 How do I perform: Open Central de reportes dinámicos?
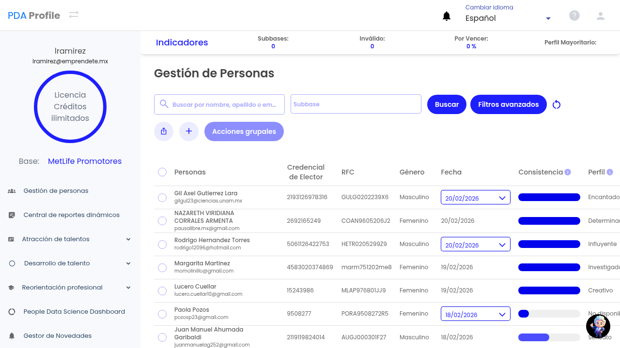(x=71, y=215)
